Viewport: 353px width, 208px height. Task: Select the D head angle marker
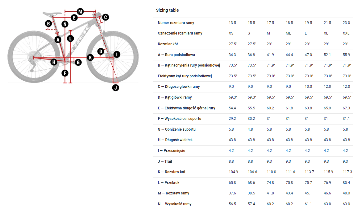101,51
